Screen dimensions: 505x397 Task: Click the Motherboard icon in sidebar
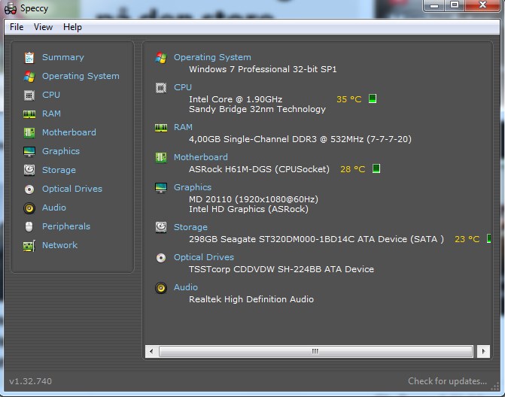point(29,132)
